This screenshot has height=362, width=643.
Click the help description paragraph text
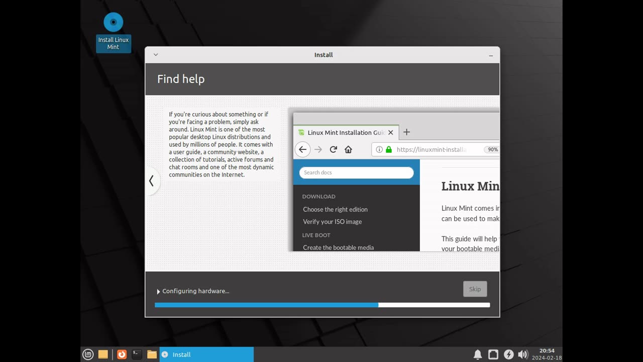click(x=222, y=144)
